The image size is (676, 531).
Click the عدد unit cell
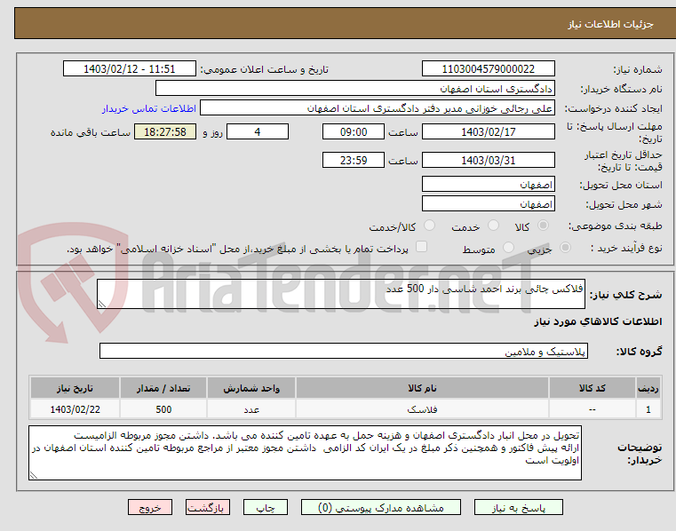click(x=251, y=409)
